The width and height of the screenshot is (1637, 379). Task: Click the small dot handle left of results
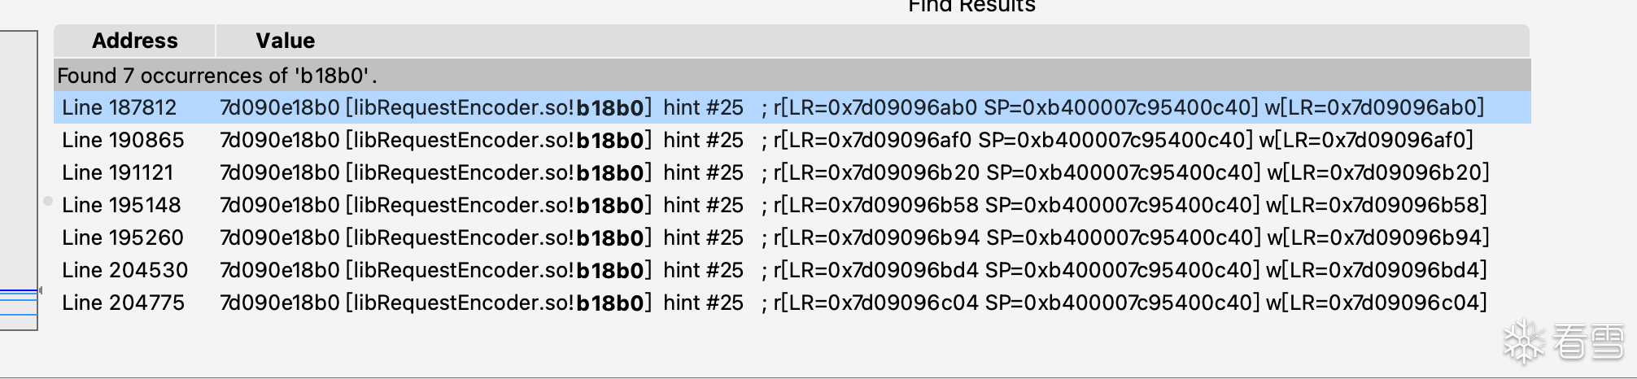point(48,201)
